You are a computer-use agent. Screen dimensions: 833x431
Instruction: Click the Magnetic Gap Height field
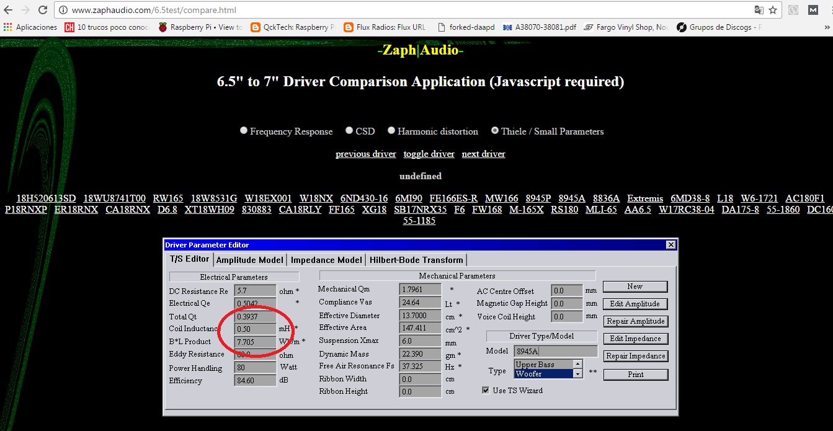pyautogui.click(x=567, y=304)
